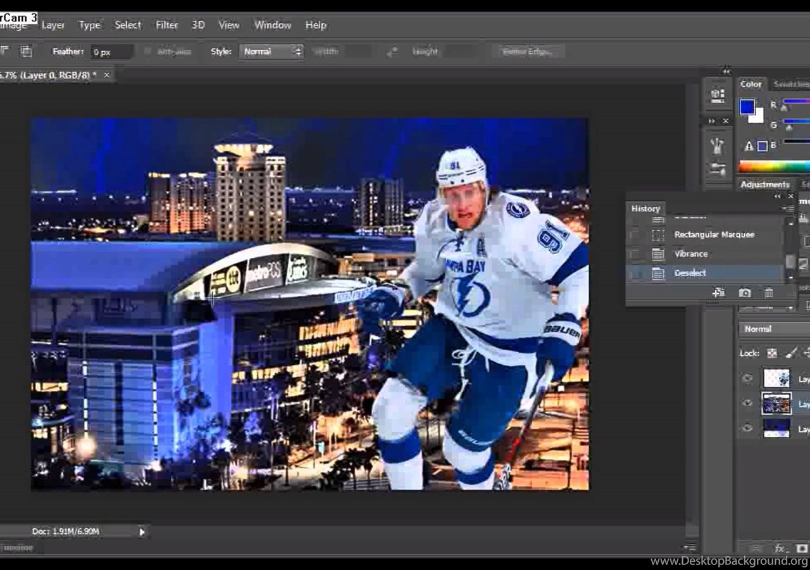Adjust the B color slider
This screenshot has height=570, width=810.
(x=796, y=142)
